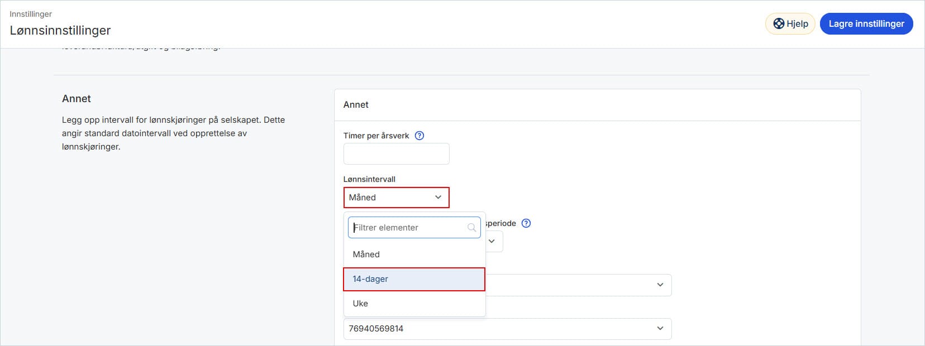Click the Filtrer elementer search field
Image resolution: width=925 pixels, height=346 pixels.
pyautogui.click(x=414, y=228)
